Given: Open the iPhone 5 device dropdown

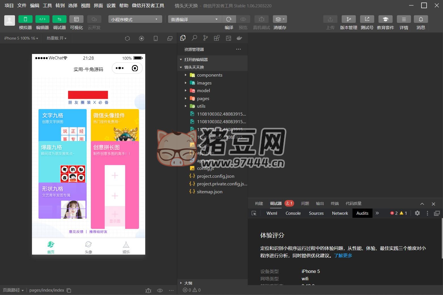Looking at the screenshot, I should 21,38.
